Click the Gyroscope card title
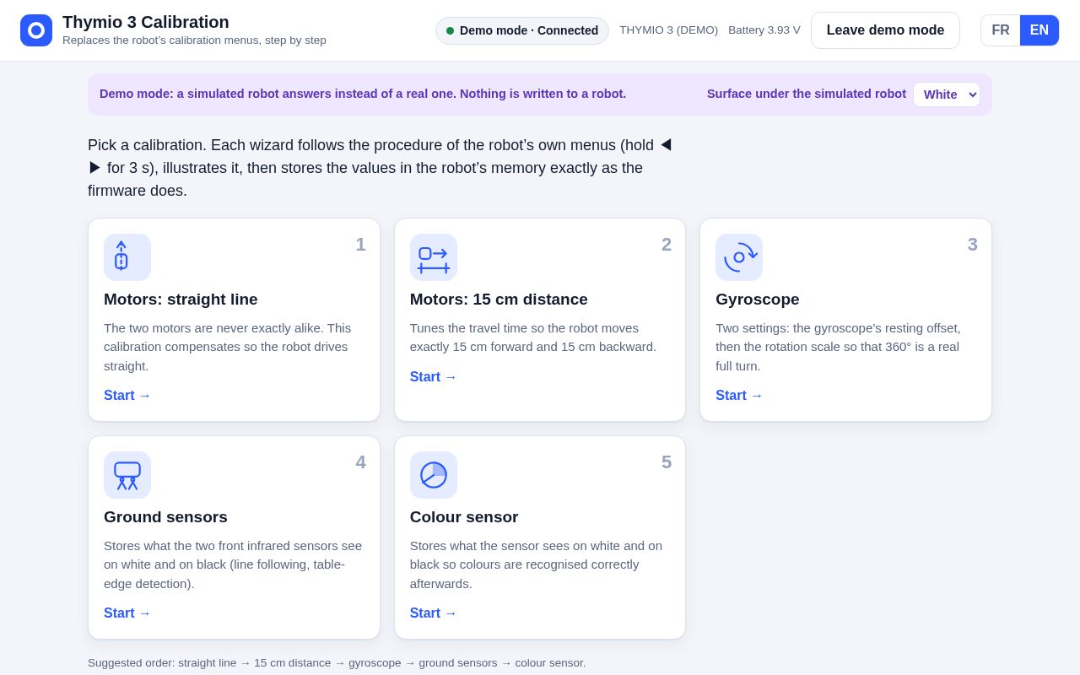The width and height of the screenshot is (1080, 675). tap(758, 300)
